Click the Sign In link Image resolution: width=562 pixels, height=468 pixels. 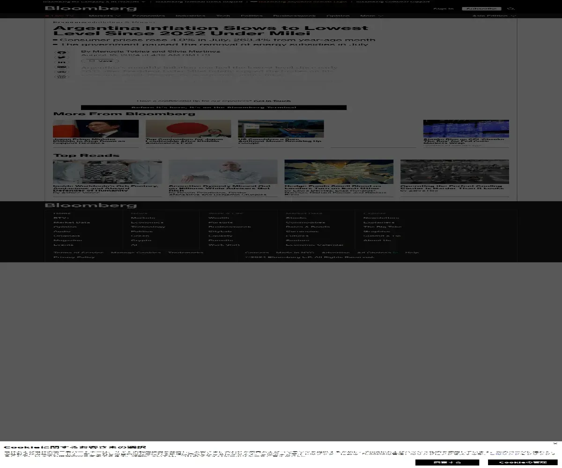tap(443, 8)
